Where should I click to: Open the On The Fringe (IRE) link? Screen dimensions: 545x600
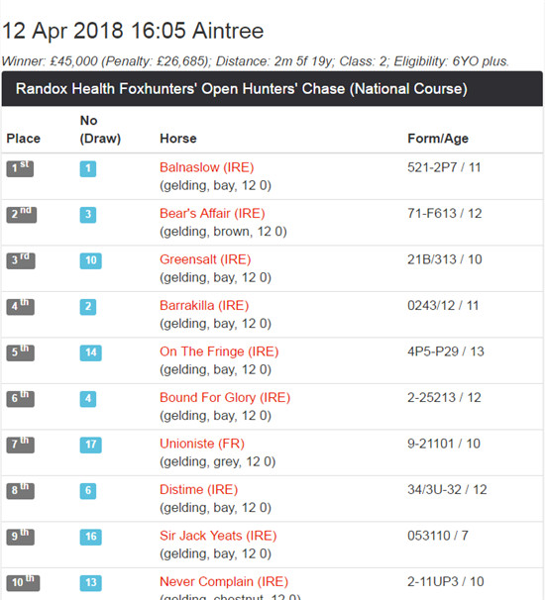click(219, 351)
